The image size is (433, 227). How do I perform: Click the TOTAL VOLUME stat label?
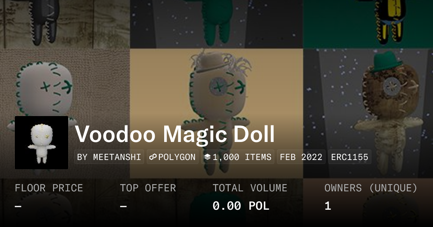click(x=250, y=188)
